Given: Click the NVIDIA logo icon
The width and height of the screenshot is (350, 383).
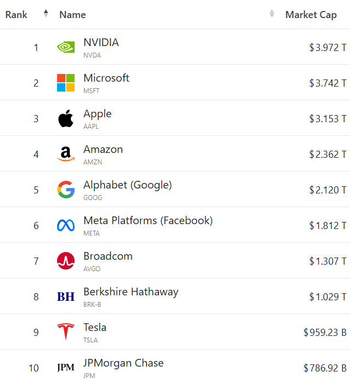Looking at the screenshot, I should pos(66,47).
